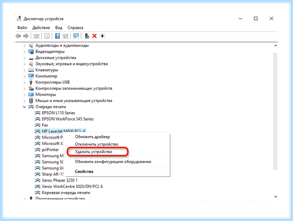This screenshot has height=221, width=293.
Task: Expand the Аудиовходы и аудиовыходы category
Action: (24, 45)
